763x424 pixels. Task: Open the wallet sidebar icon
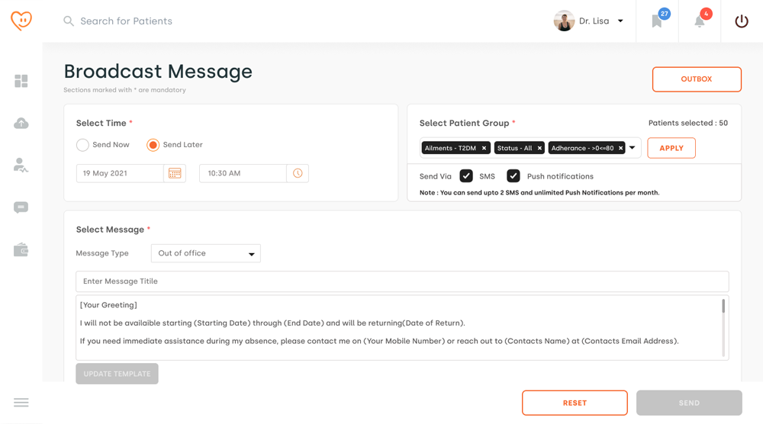click(21, 250)
